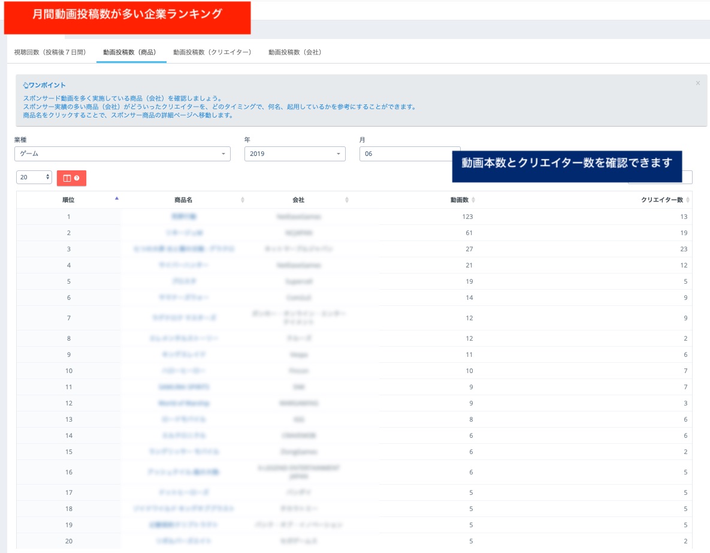Sort table by 順位 column arrow
This screenshot has height=553, width=710.
click(x=117, y=198)
